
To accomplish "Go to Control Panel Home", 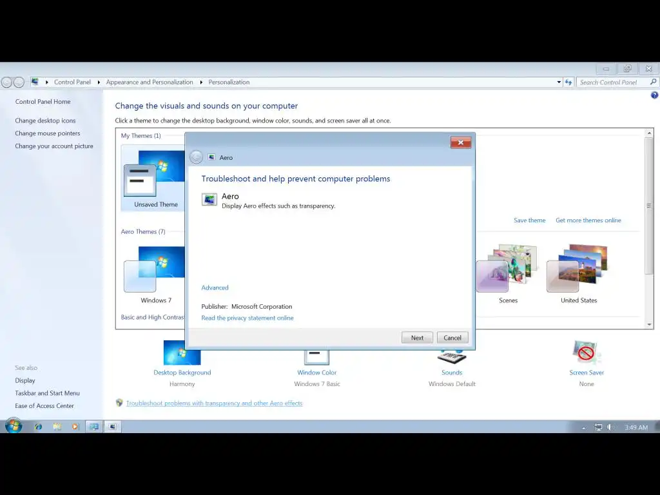I will 43,101.
